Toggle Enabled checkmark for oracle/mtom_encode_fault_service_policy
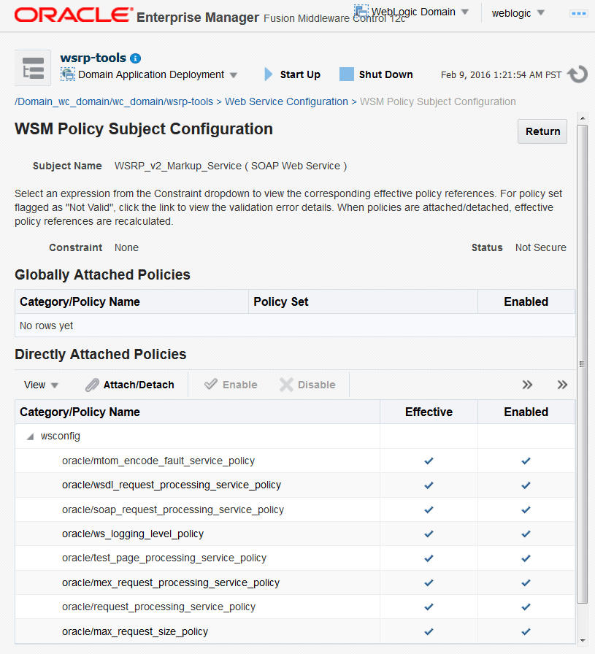The image size is (595, 654). point(525,461)
